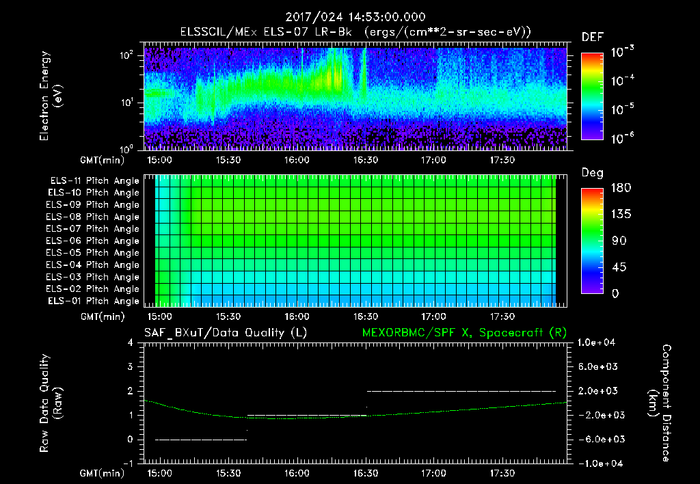Click GMT(min) label under the data quality plot
Screen dimensions: 700x484
103,474
